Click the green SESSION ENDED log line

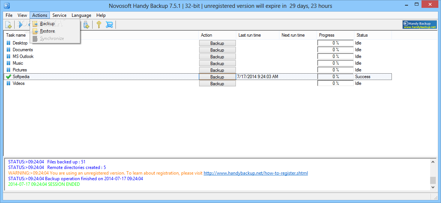[44, 184]
